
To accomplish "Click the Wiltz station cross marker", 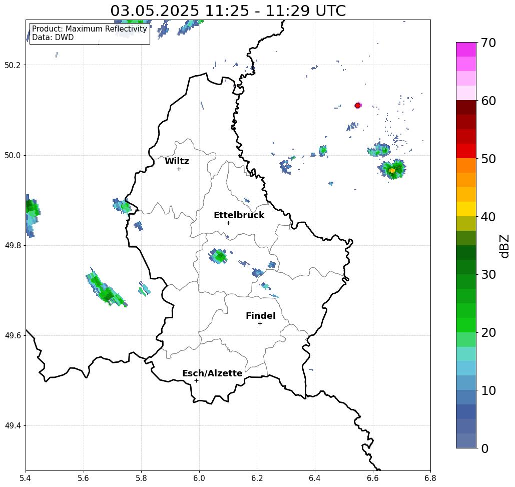I will [179, 169].
